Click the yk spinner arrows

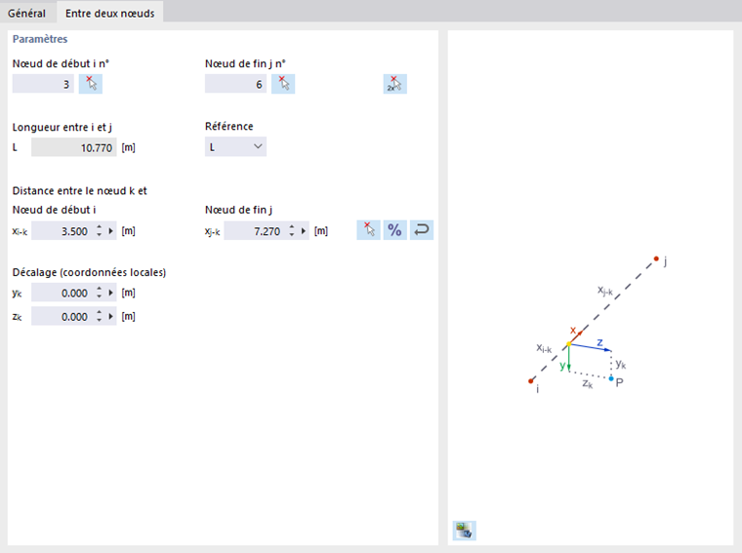click(99, 293)
